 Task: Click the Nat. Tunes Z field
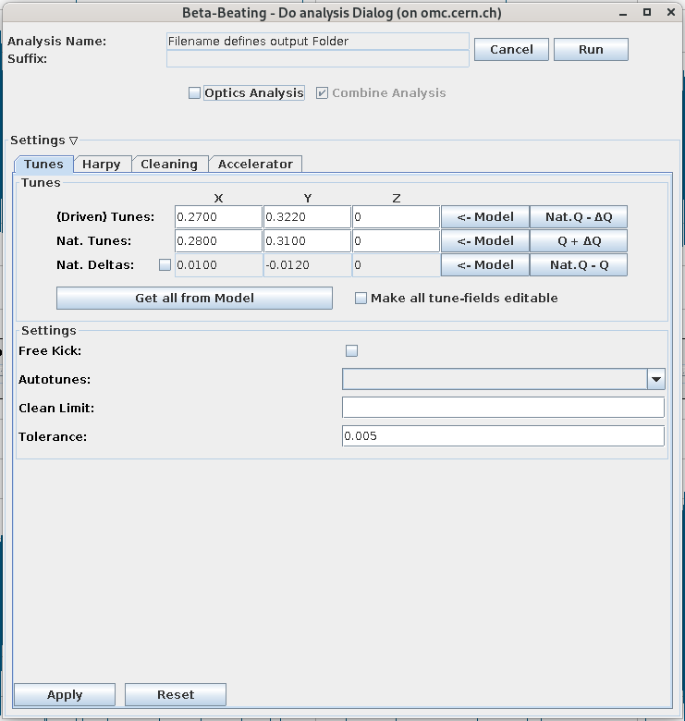point(396,241)
